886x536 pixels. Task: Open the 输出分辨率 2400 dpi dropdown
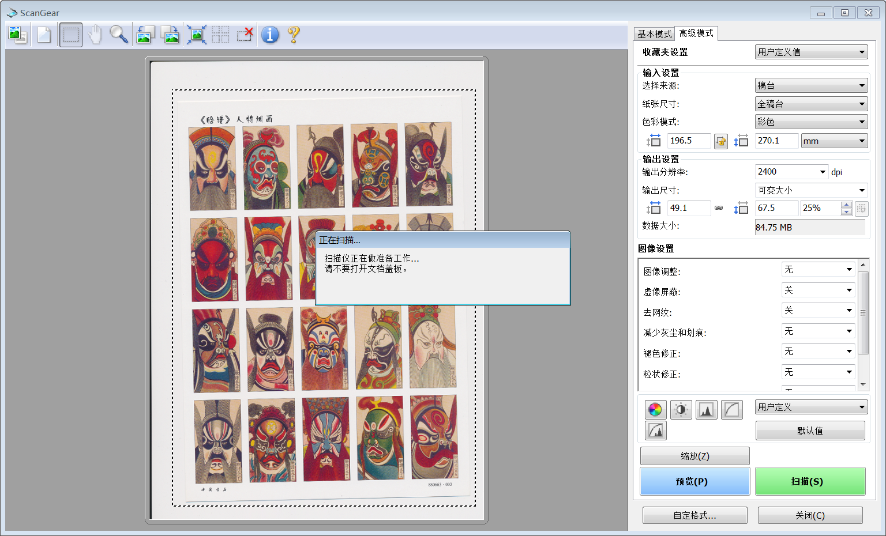point(791,172)
